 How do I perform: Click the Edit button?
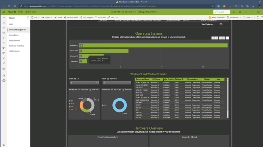(111, 18)
